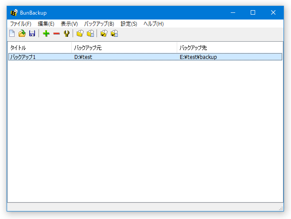Open backup settings wrench icon

[66, 34]
